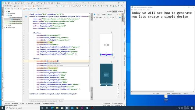The width and height of the screenshot is (195, 110).
Task: Expand the manifests folder node
Action: (x=6, y=13)
